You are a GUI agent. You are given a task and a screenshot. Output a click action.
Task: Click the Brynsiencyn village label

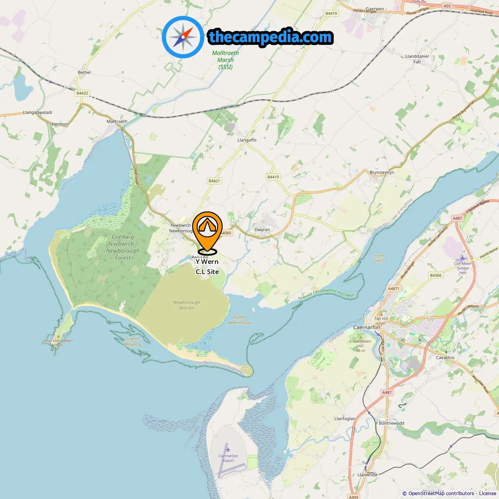382,172
